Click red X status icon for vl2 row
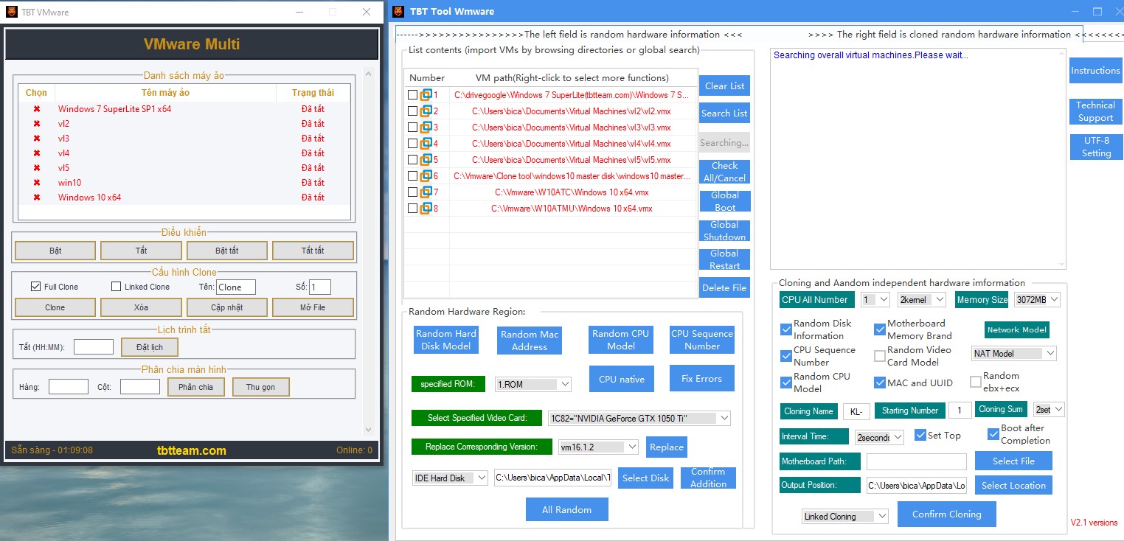Image resolution: width=1124 pixels, height=541 pixels. [x=36, y=124]
